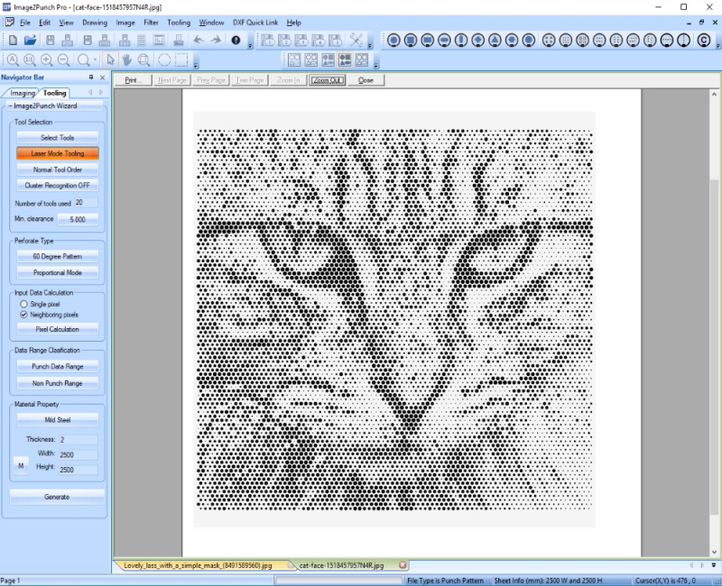Click the Generate button
The image size is (722, 586).
click(57, 497)
